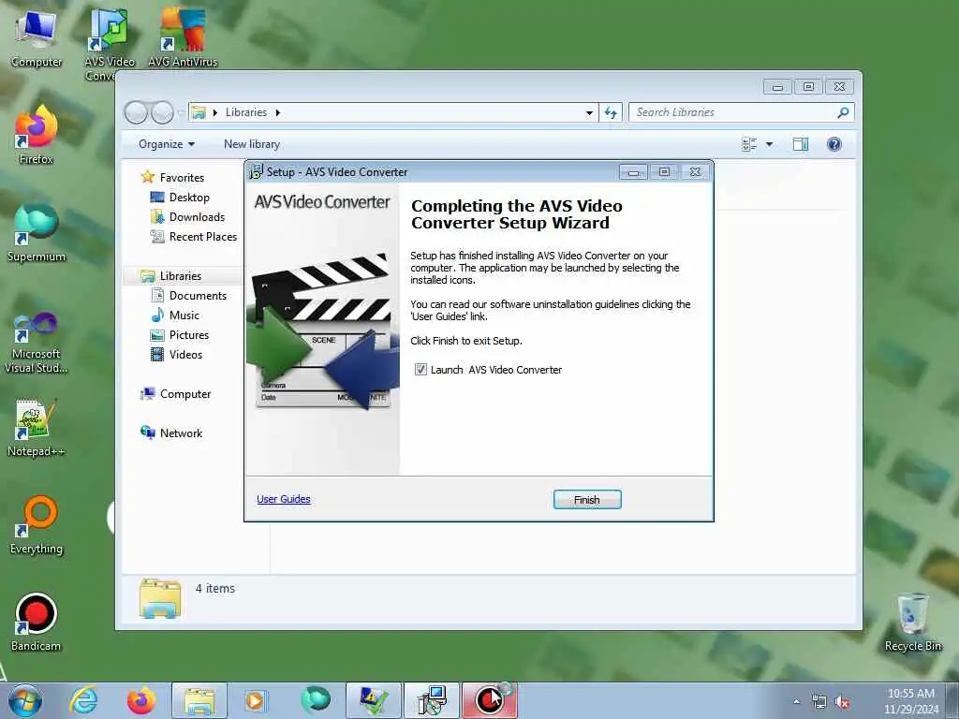Open Everything search desktop shortcut
Viewport: 959px width, 719px height.
37,526
